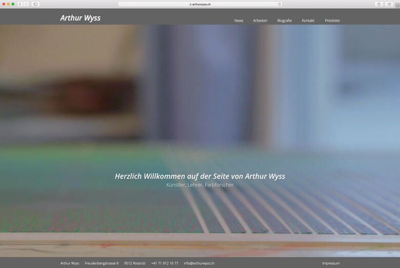Open the Impressum footer link

tap(331, 263)
